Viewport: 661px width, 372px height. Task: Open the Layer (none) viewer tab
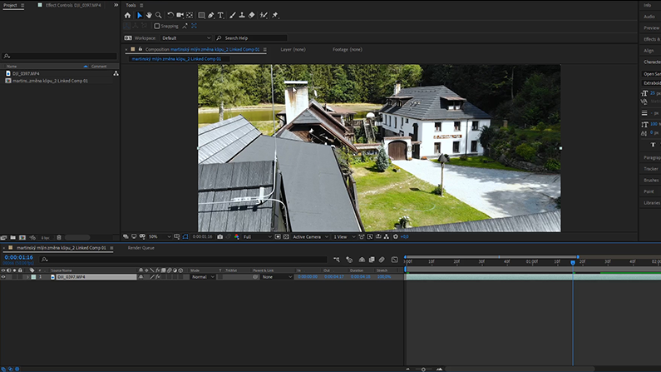pos(293,49)
